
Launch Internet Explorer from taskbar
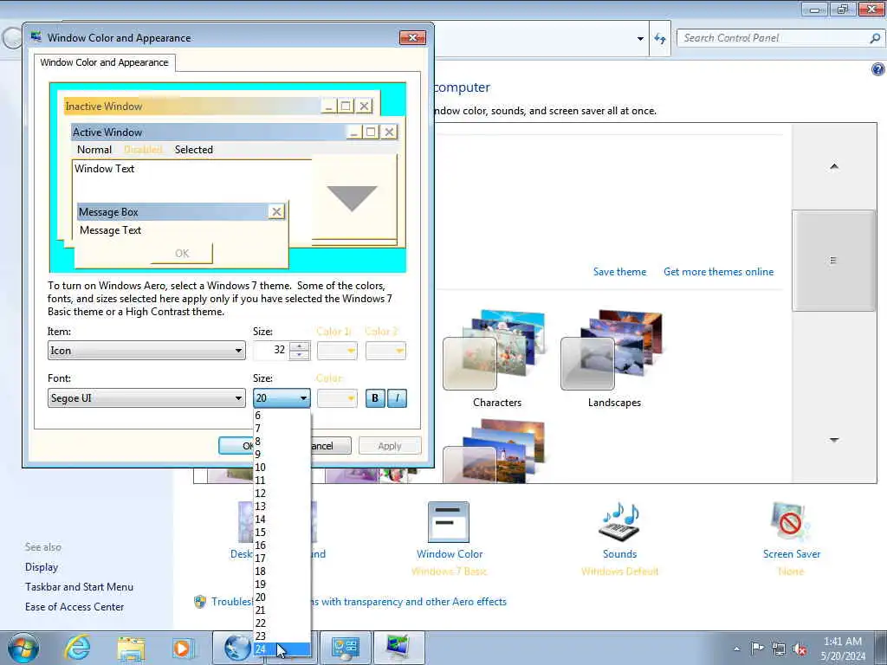click(x=77, y=648)
